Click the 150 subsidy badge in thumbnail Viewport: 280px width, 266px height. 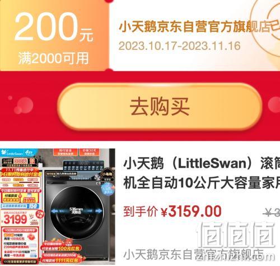coord(32,206)
